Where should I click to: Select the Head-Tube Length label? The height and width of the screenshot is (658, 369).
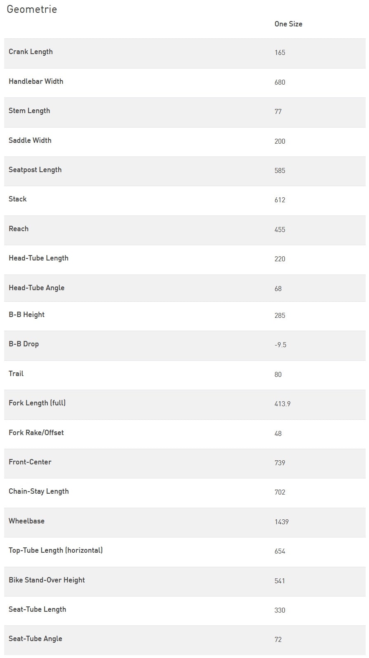(x=38, y=258)
